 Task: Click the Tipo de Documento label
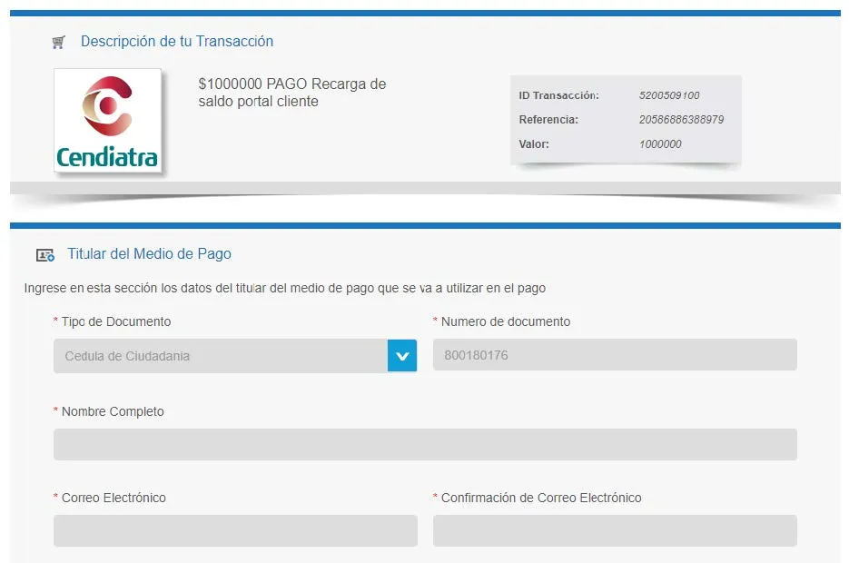point(116,321)
